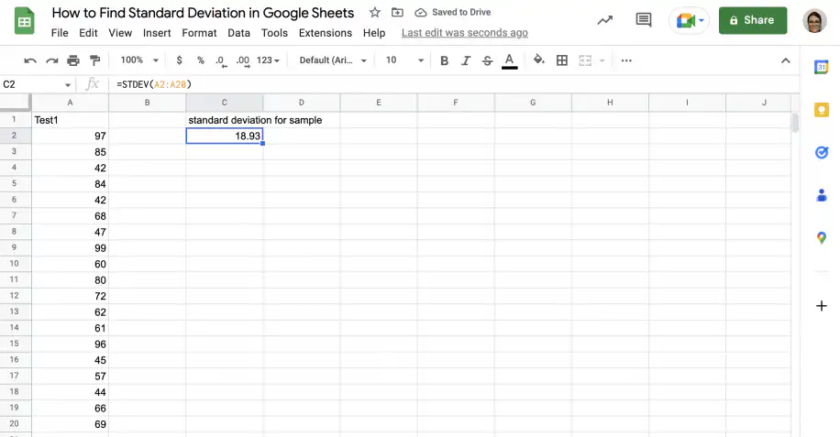This screenshot has width=840, height=437.
Task: Click the green Share button
Action: point(753,20)
